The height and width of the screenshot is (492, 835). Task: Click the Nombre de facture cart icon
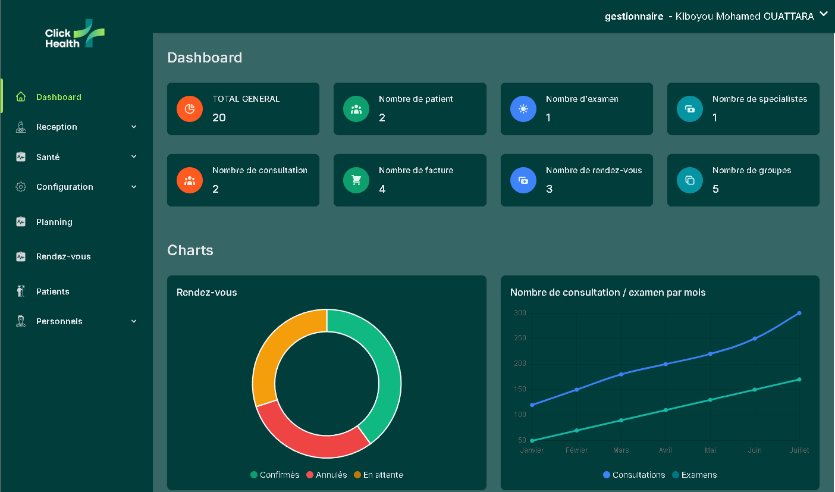[356, 180]
